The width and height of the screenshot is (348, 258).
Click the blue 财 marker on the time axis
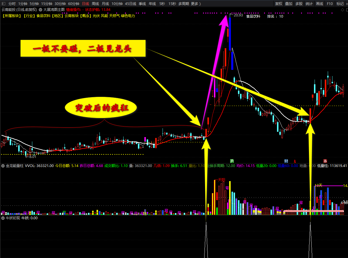tap(286, 161)
